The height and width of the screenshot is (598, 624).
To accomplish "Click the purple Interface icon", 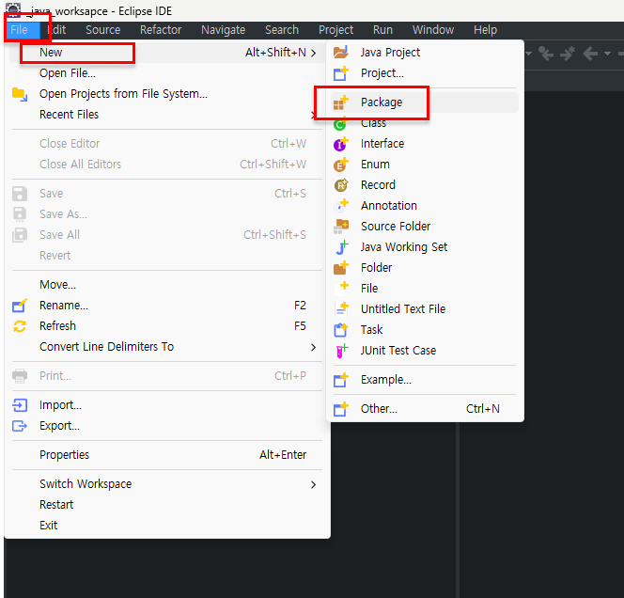I will [x=340, y=144].
